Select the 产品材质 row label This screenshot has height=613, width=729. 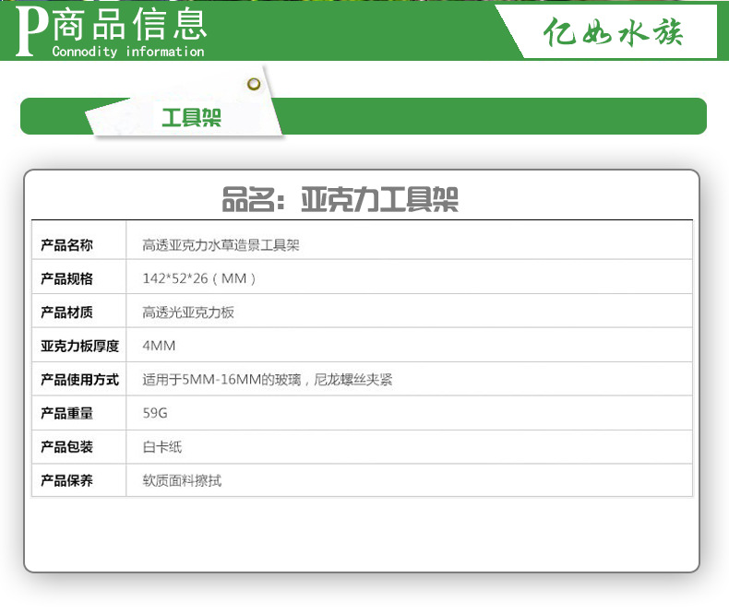click(x=66, y=312)
